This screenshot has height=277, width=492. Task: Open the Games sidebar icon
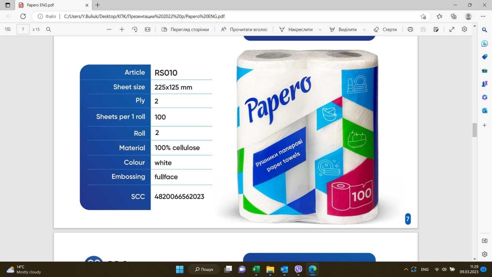tap(485, 84)
